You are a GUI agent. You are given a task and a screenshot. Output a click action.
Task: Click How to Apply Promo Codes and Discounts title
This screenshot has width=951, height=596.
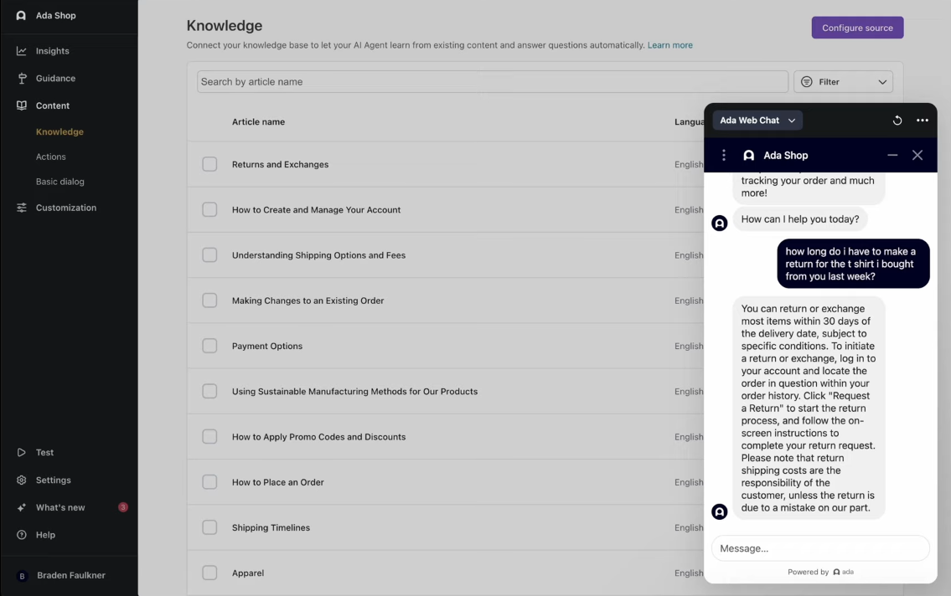(318, 437)
